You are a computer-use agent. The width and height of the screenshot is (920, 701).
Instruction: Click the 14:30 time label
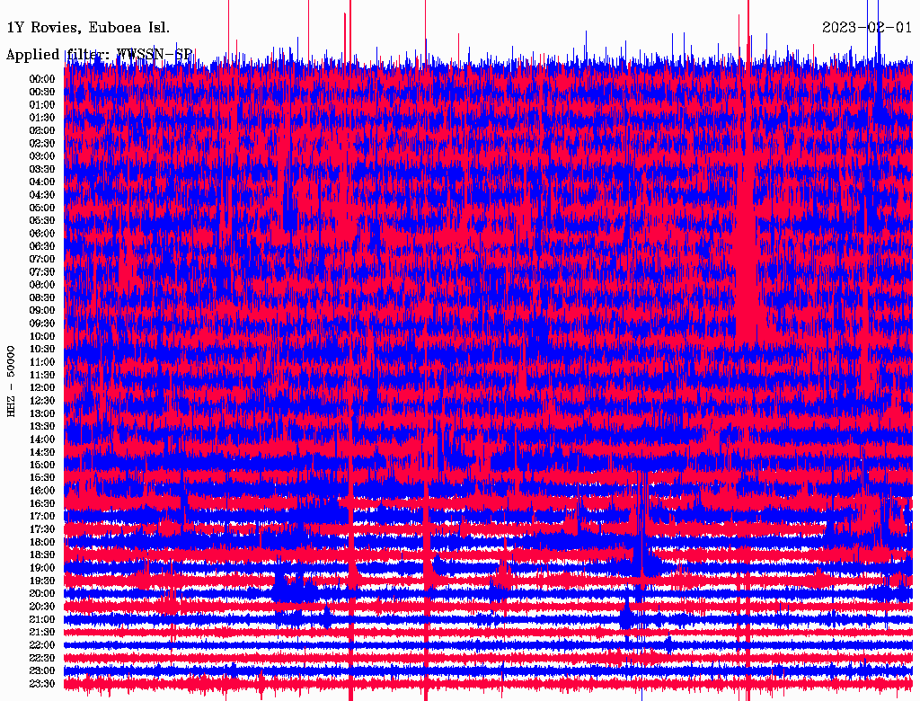42,453
